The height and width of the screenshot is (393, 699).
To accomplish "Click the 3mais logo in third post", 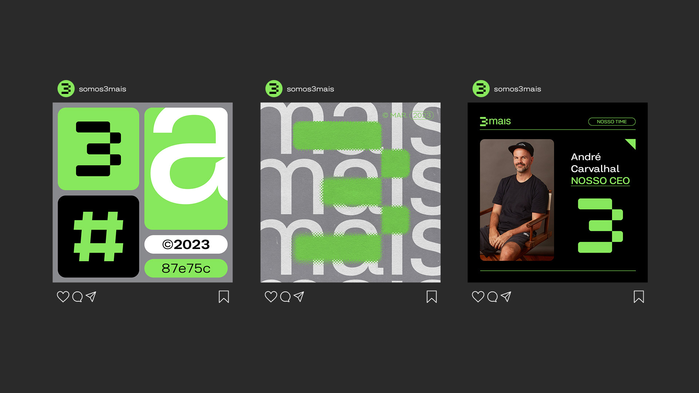I will [495, 121].
